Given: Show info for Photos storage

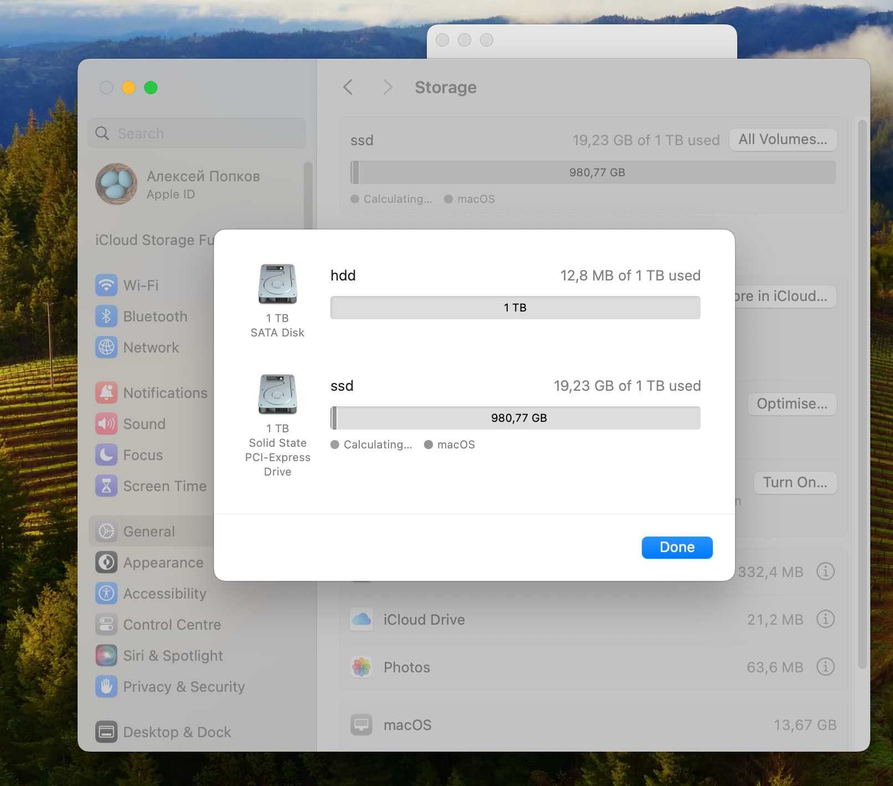Looking at the screenshot, I should click(x=825, y=667).
